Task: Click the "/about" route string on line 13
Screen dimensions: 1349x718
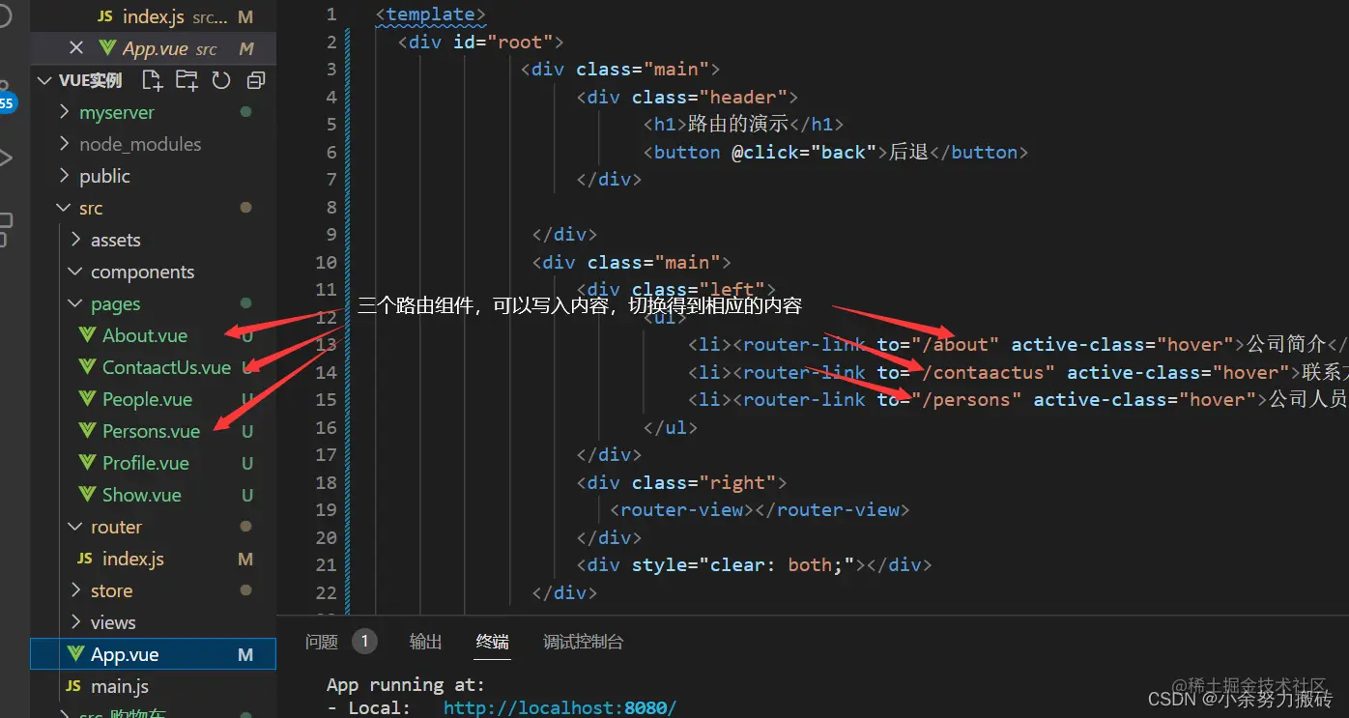Action: [956, 344]
